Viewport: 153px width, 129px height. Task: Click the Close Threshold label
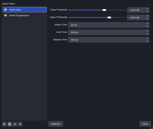coord(58,10)
